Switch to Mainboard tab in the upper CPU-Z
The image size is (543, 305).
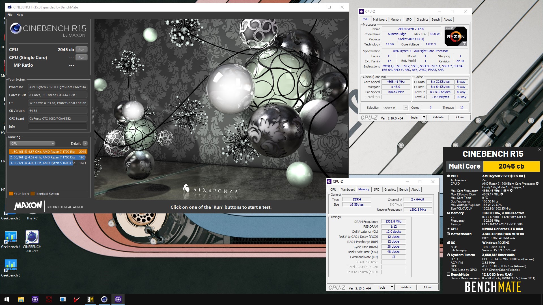[380, 19]
